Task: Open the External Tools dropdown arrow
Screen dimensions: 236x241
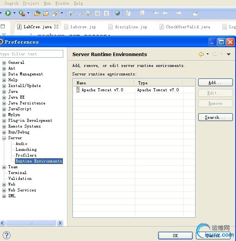Action: [28, 13]
